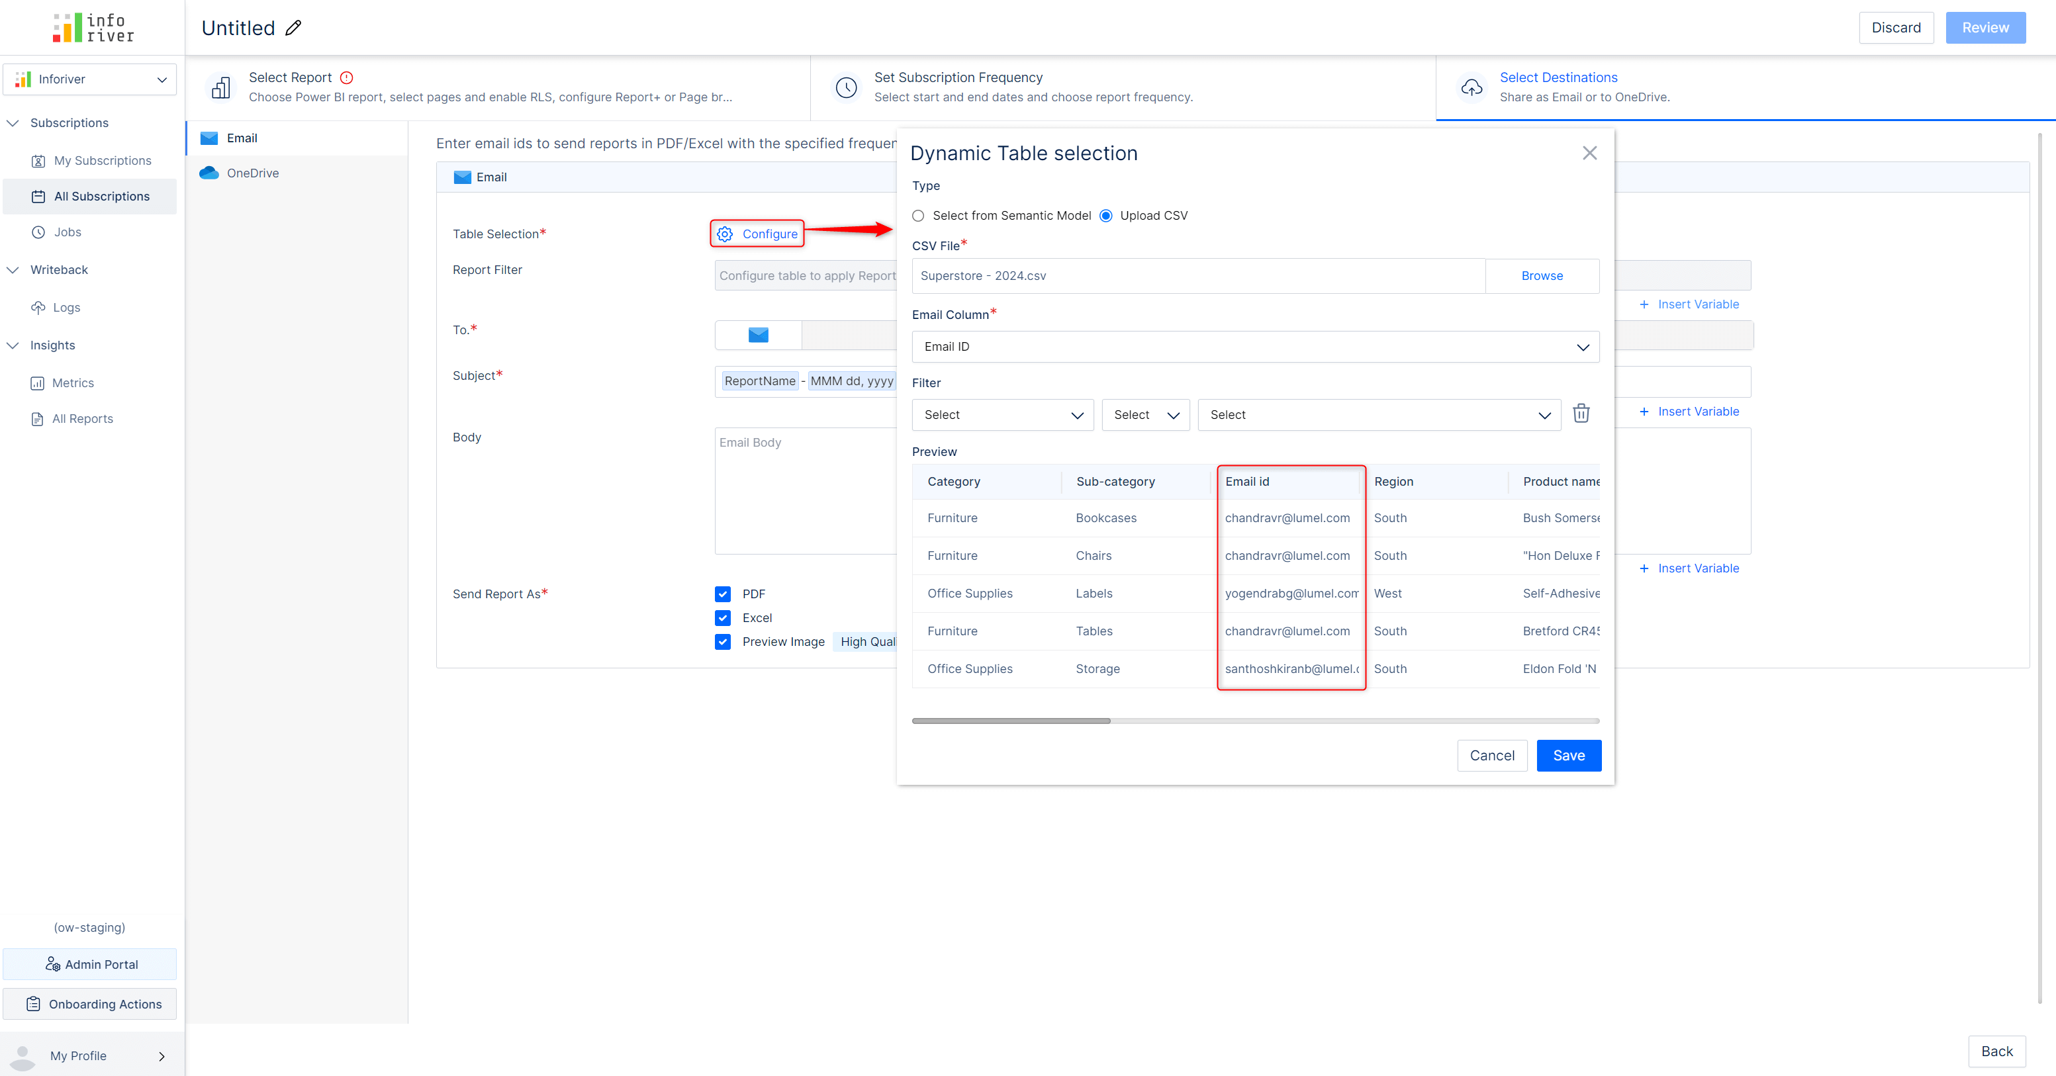
Task: Expand the second Filter Select dropdown
Action: pyautogui.click(x=1143, y=414)
